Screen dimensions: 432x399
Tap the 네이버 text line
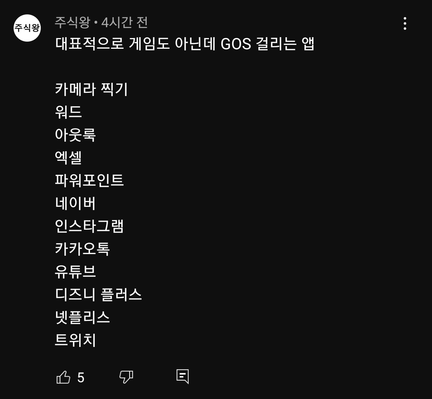coord(75,203)
